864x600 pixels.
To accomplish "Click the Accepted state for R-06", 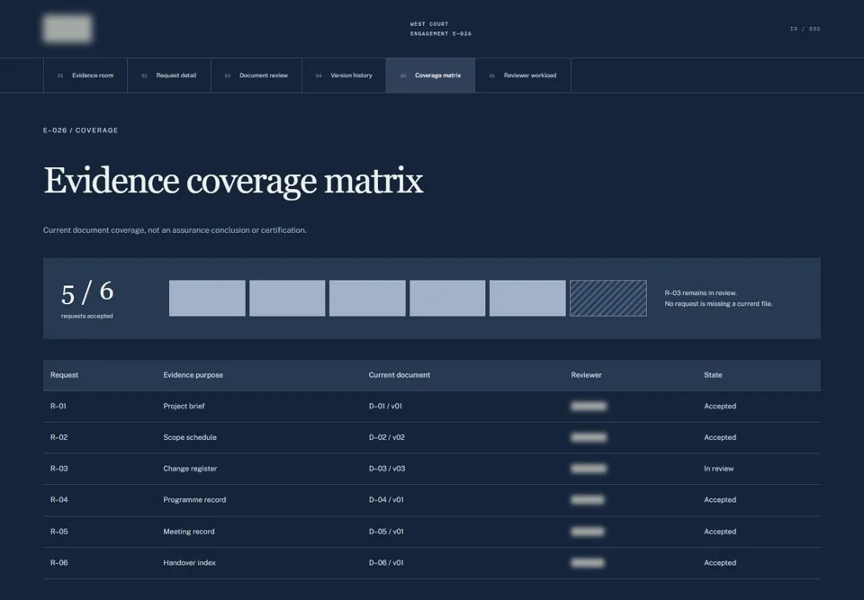I will click(x=720, y=562).
